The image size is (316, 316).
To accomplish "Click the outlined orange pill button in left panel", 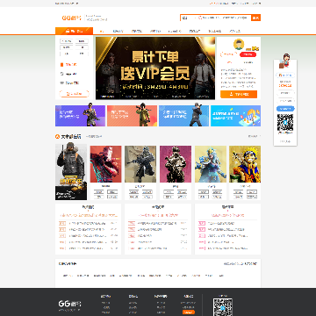I will coord(74,94).
